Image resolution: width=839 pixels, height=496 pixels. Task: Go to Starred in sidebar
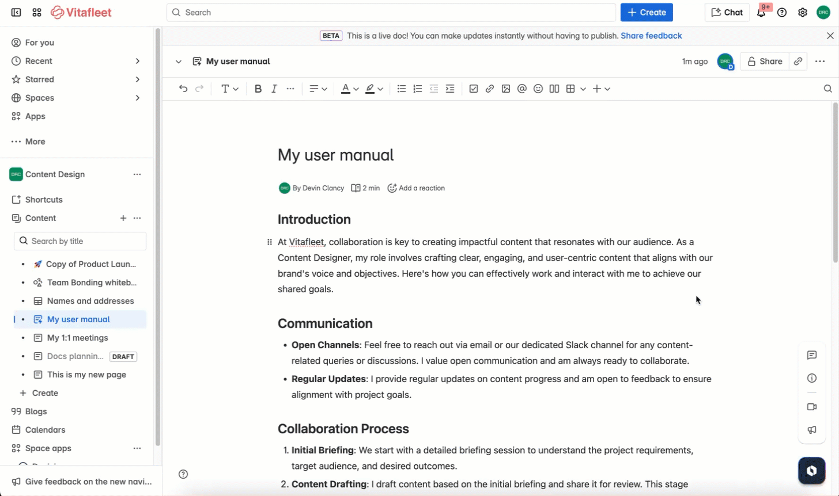[x=40, y=79]
